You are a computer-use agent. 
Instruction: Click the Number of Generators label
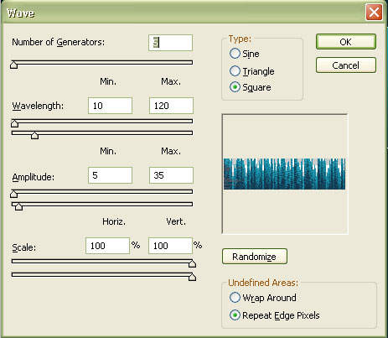click(x=59, y=42)
